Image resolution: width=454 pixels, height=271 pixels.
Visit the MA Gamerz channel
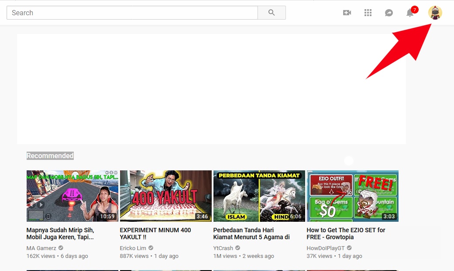[x=41, y=248]
